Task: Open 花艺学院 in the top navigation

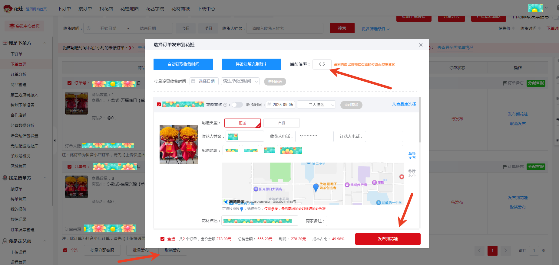Action: pyautogui.click(x=155, y=9)
